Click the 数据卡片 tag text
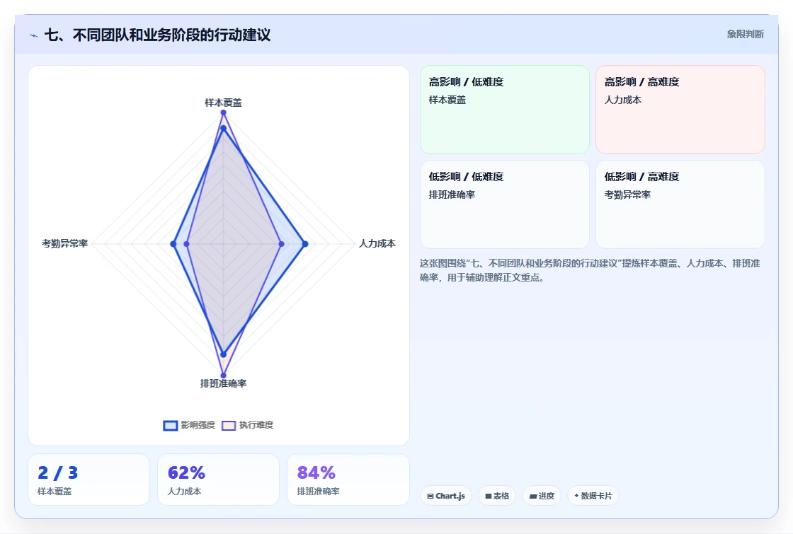The height and width of the screenshot is (534, 793). pyautogui.click(x=596, y=496)
